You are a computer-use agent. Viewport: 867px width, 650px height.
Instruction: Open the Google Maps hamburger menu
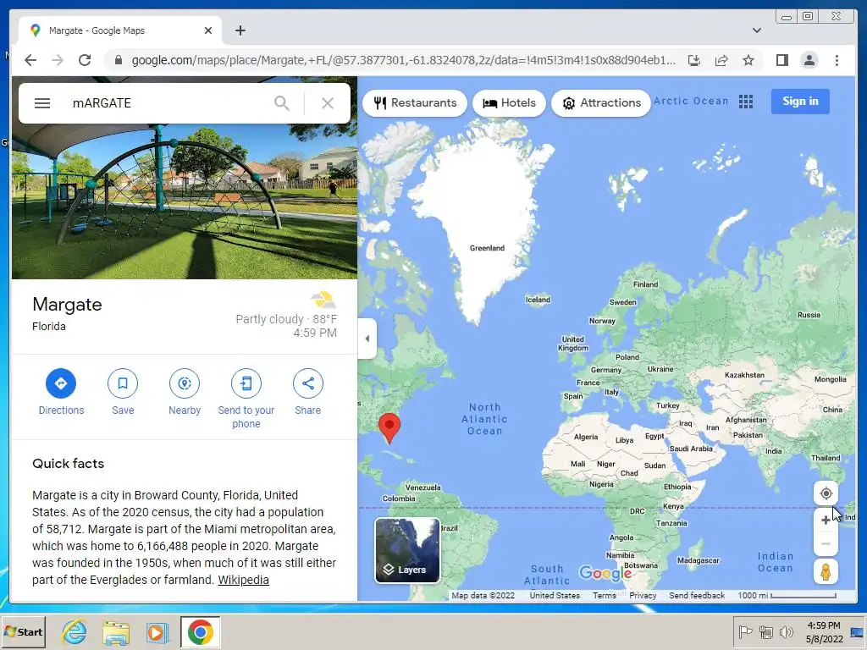point(42,103)
